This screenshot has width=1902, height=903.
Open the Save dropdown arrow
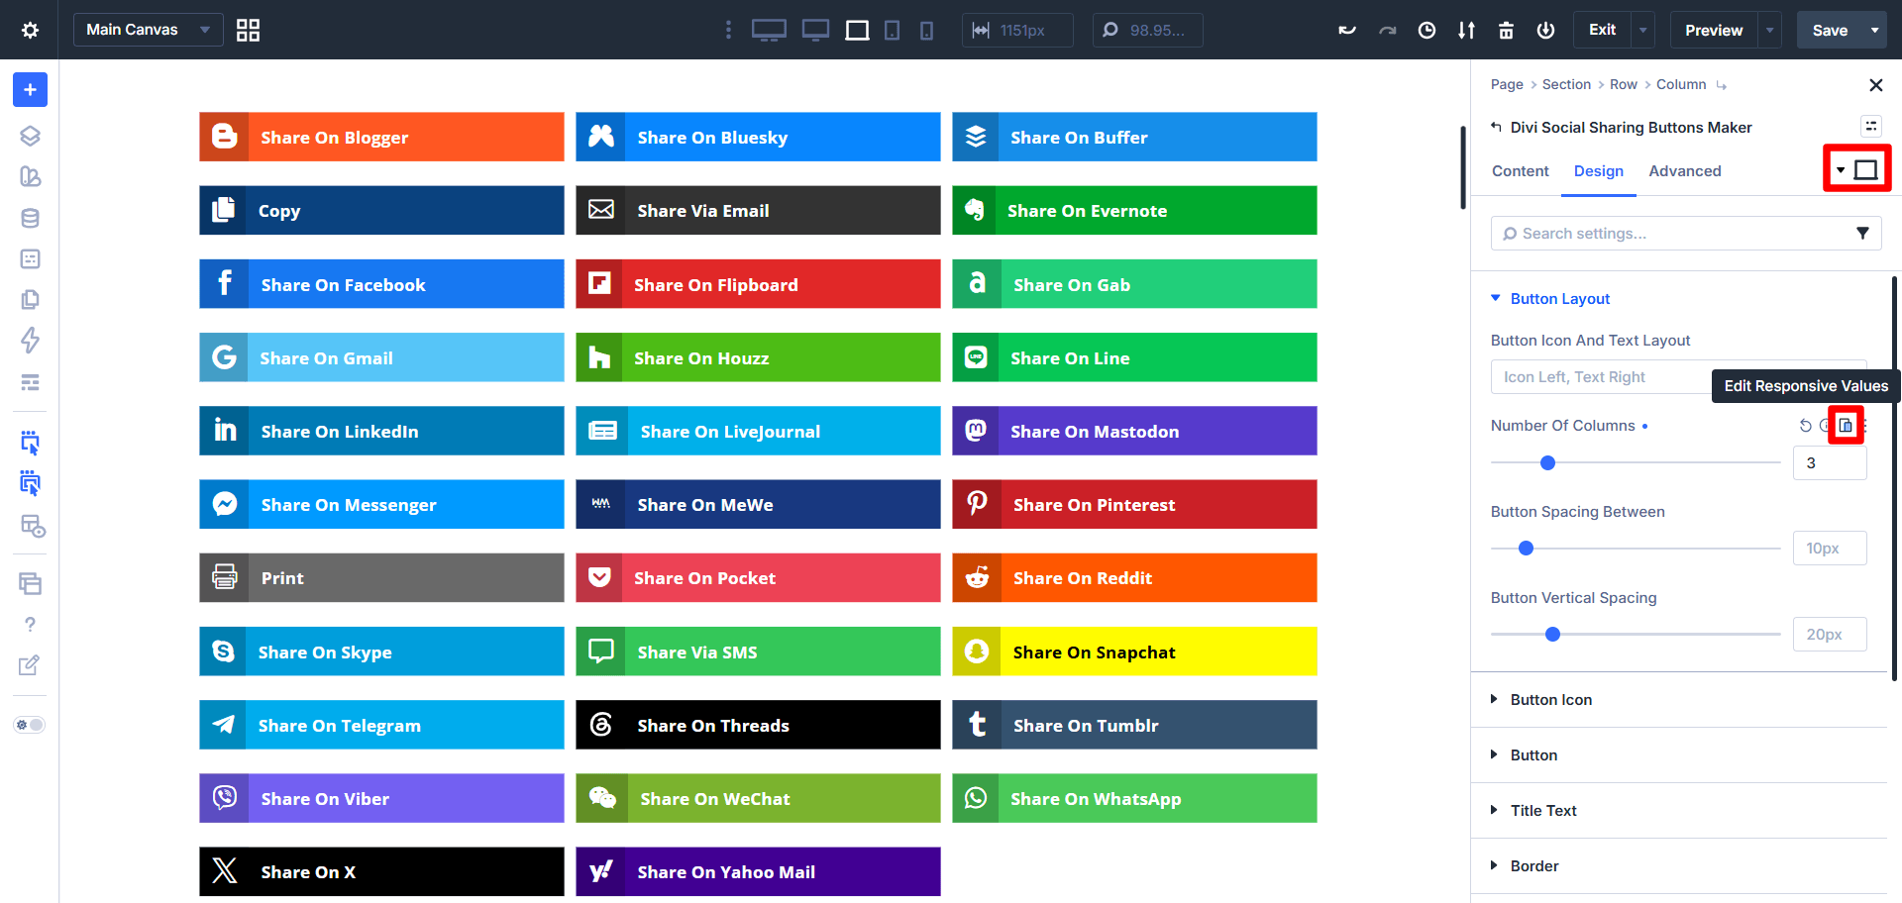[x=1874, y=30]
